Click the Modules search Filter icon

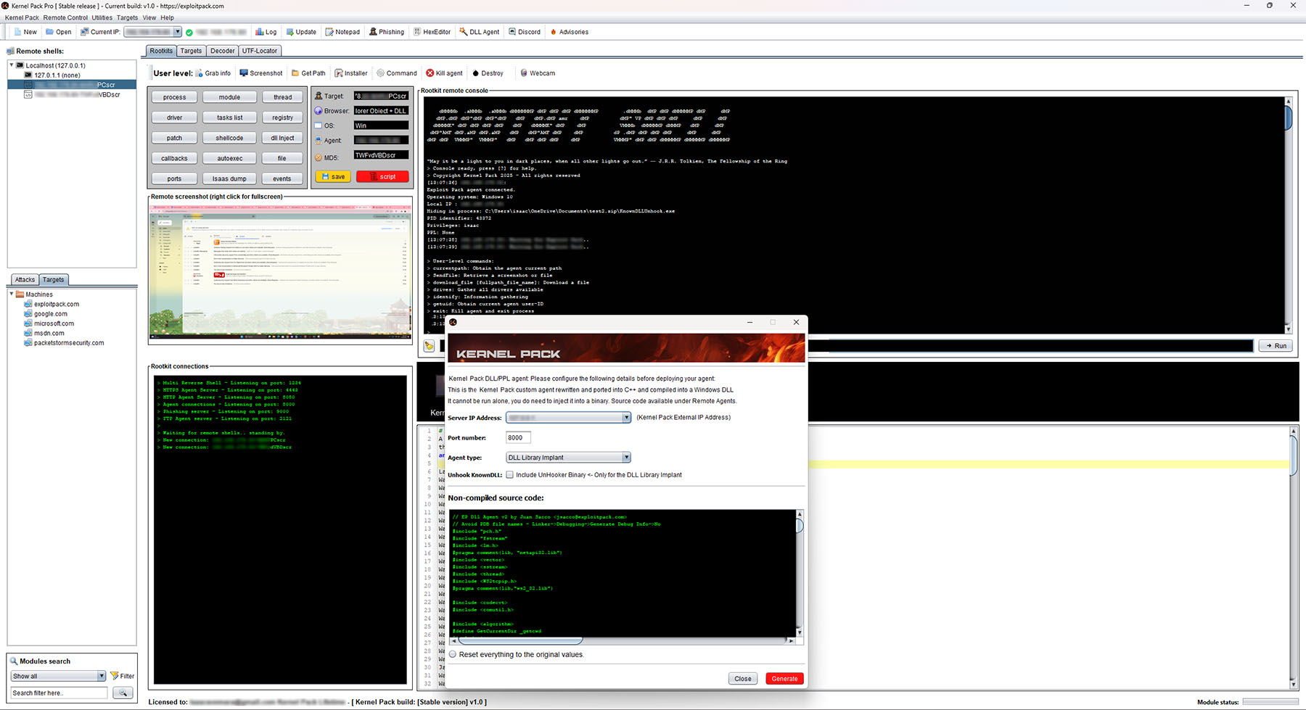click(x=115, y=676)
